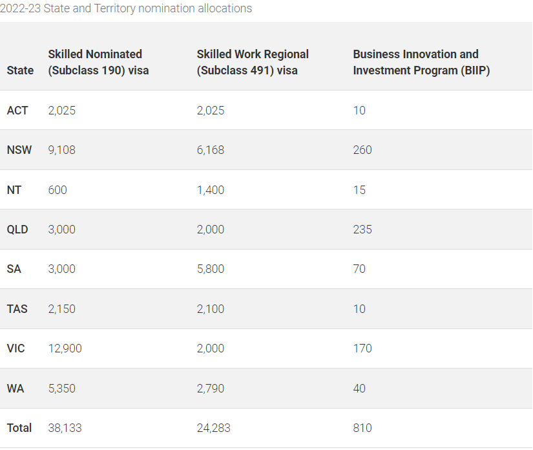This screenshot has height=450, width=533.
Task: Click the TAS state cell
Action: coord(17,309)
